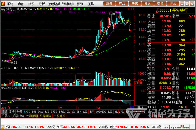Viewport: 196px width, 130px height.
Task: Click the square panel icon above chart
Action: [x=133, y=9]
